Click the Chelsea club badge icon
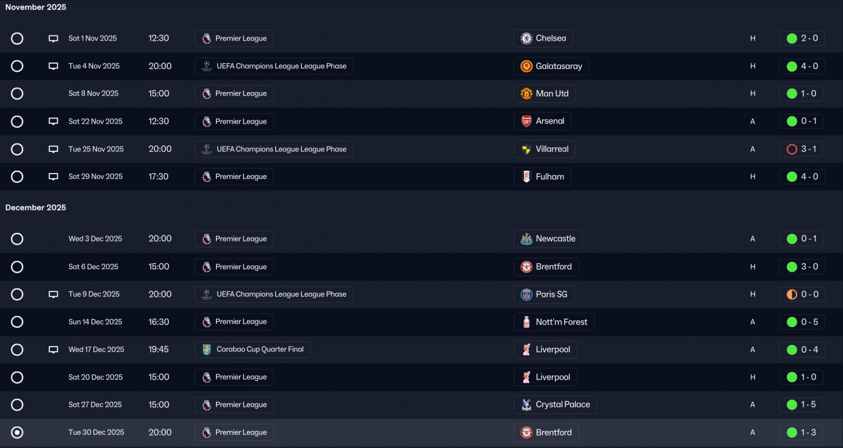Image resolution: width=843 pixels, height=448 pixels. (526, 39)
